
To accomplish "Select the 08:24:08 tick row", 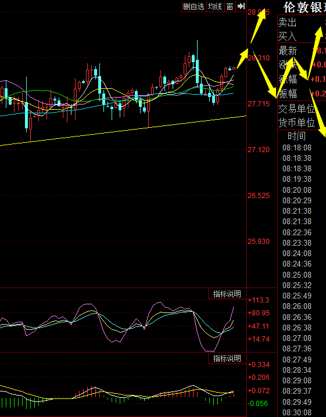I will point(297,253).
